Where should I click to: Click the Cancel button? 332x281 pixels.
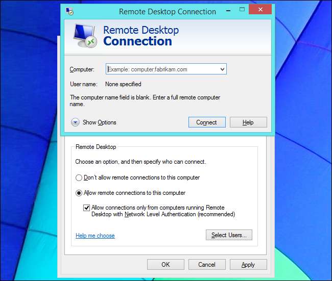[207, 265]
